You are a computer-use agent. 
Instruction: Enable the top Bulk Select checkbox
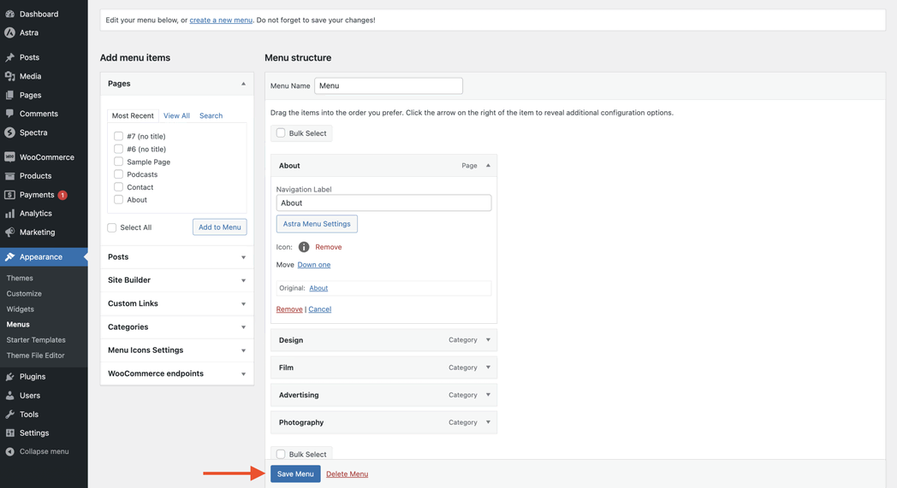point(281,133)
